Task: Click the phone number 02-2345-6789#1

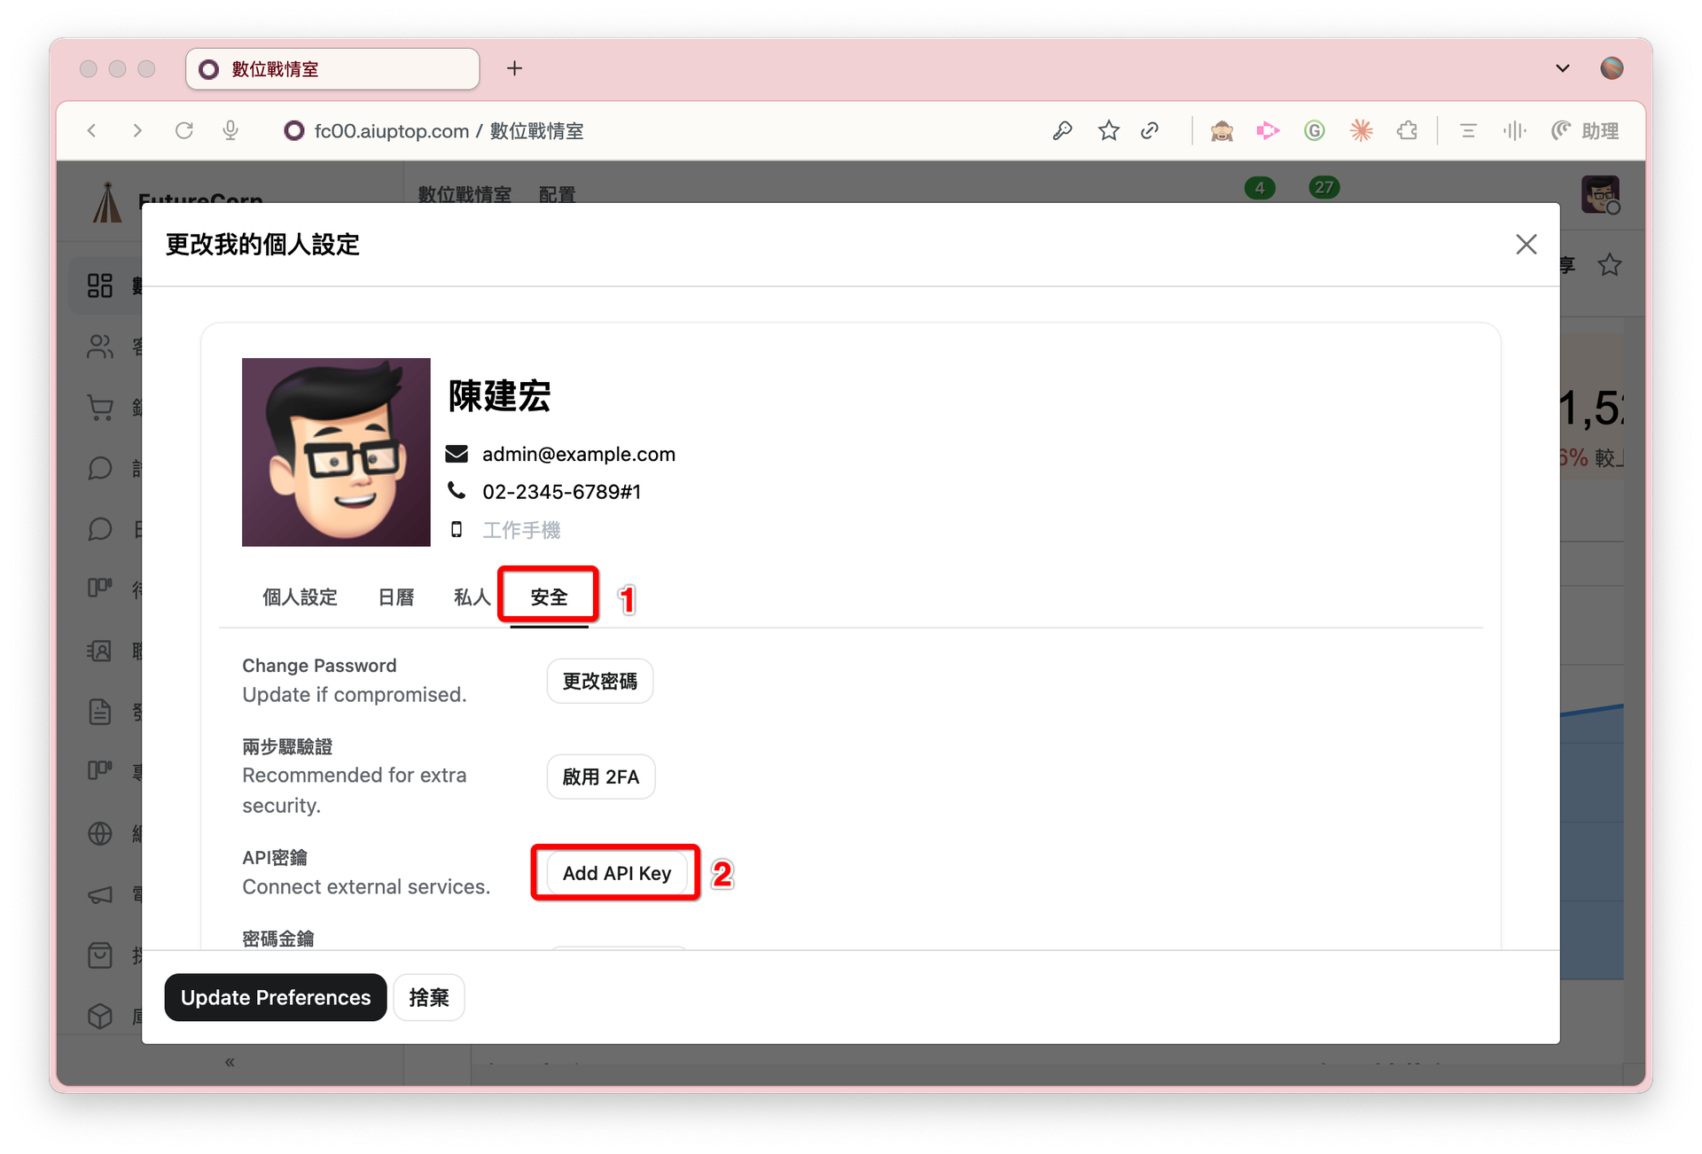Action: (x=561, y=492)
